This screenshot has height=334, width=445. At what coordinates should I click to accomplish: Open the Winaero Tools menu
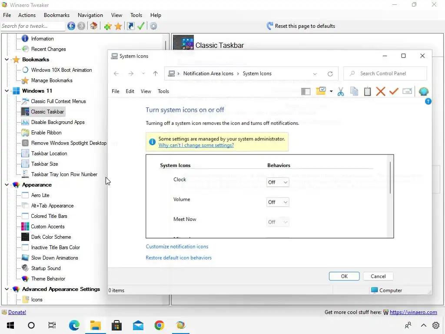point(136,15)
